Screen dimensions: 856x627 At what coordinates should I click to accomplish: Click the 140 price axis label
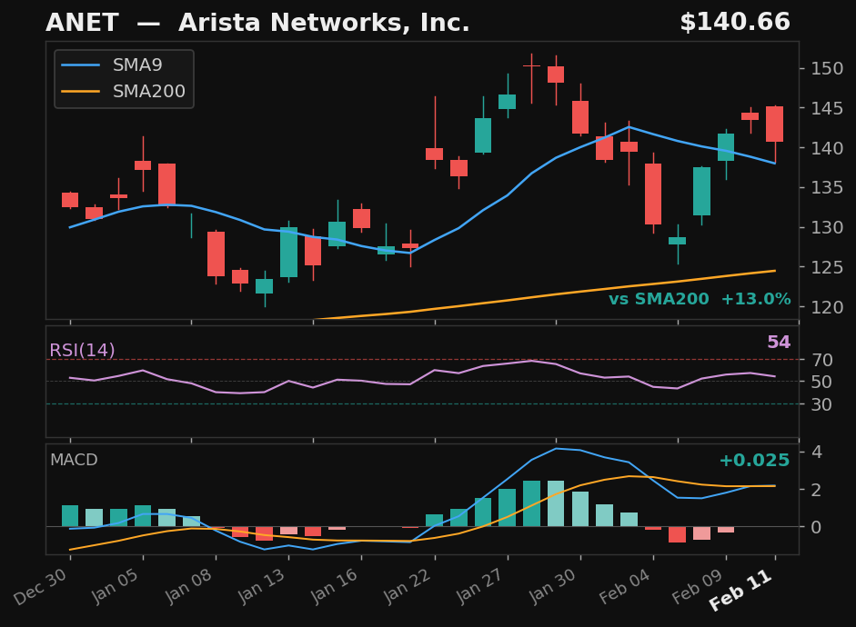[x=827, y=148]
